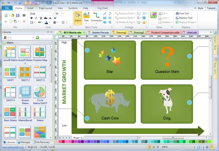The width and height of the screenshot is (219, 151).
Task: Click the Find Text icon
Action: pos(177,13)
